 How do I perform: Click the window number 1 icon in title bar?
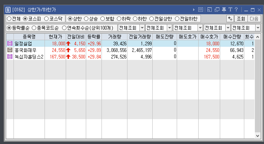pyautogui.click(x=8, y=10)
